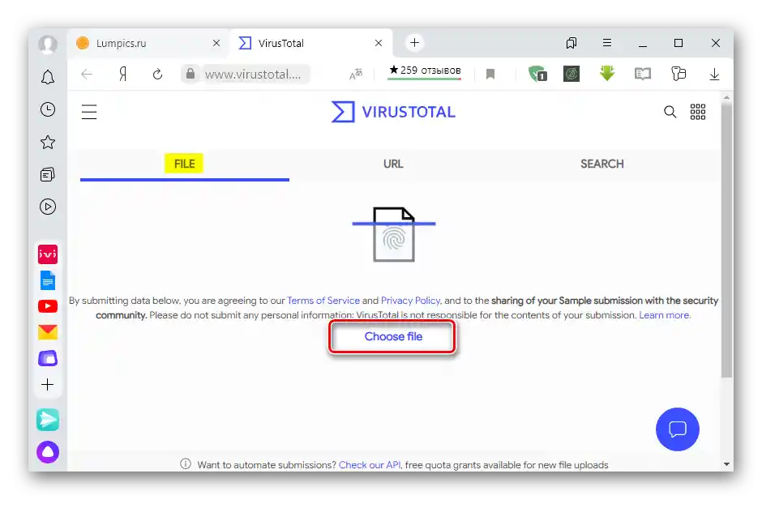Open Yandex Mail from the sidebar
The width and height of the screenshot is (762, 508).
coord(48,332)
